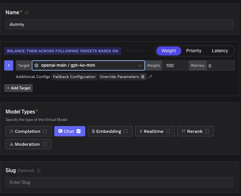The image size is (241, 196).
Task: Click the info icon next to Name
Action: pos(26,13)
